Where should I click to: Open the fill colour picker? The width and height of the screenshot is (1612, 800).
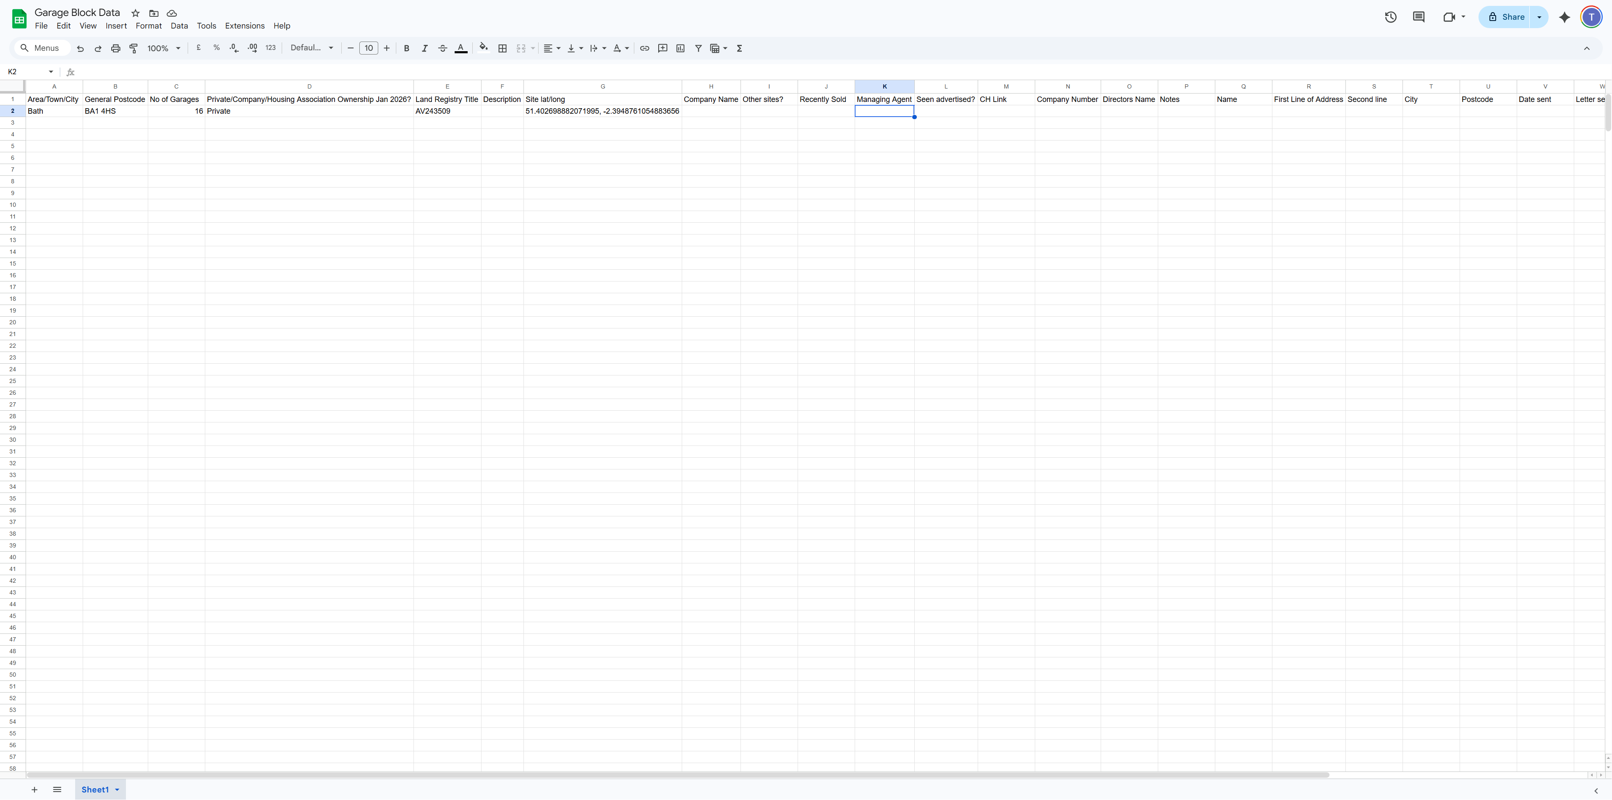point(483,47)
